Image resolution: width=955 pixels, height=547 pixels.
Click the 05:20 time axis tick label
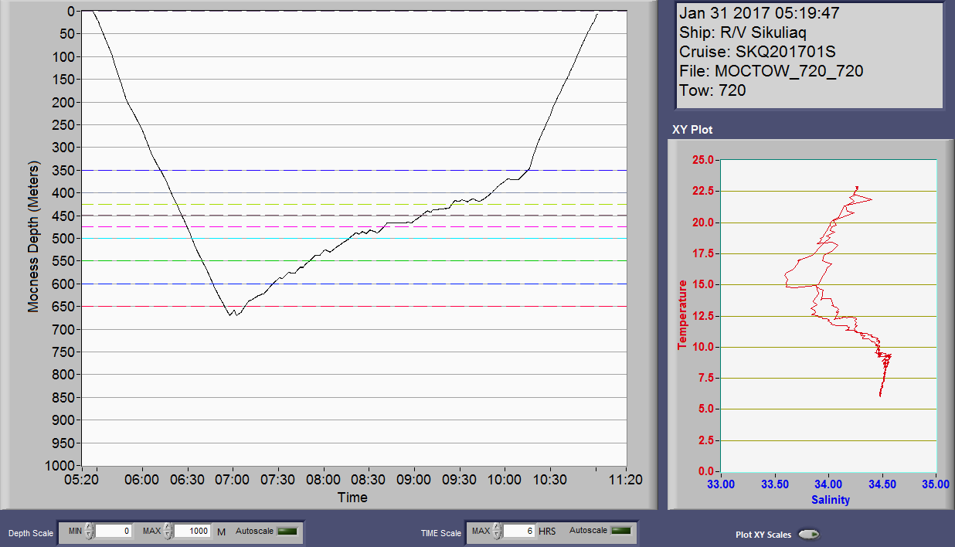tap(83, 480)
